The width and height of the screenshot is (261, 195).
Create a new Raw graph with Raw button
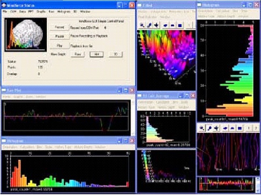pyautogui.click(x=77, y=54)
